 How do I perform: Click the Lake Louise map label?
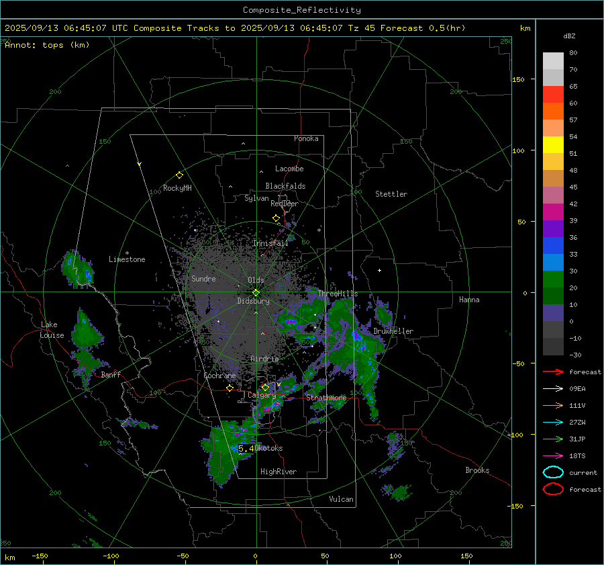tap(52, 330)
